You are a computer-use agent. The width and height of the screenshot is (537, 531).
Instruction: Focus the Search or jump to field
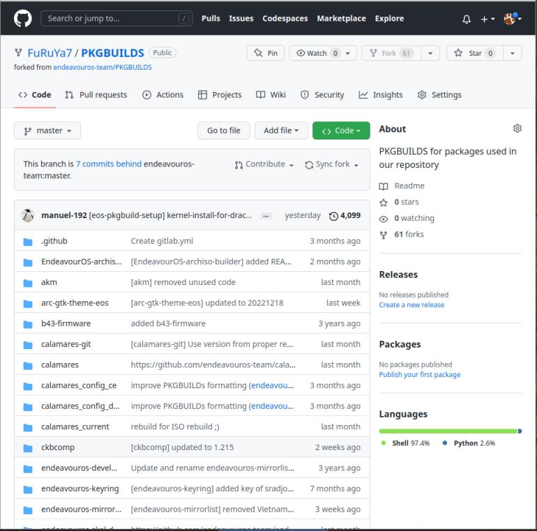(x=116, y=19)
